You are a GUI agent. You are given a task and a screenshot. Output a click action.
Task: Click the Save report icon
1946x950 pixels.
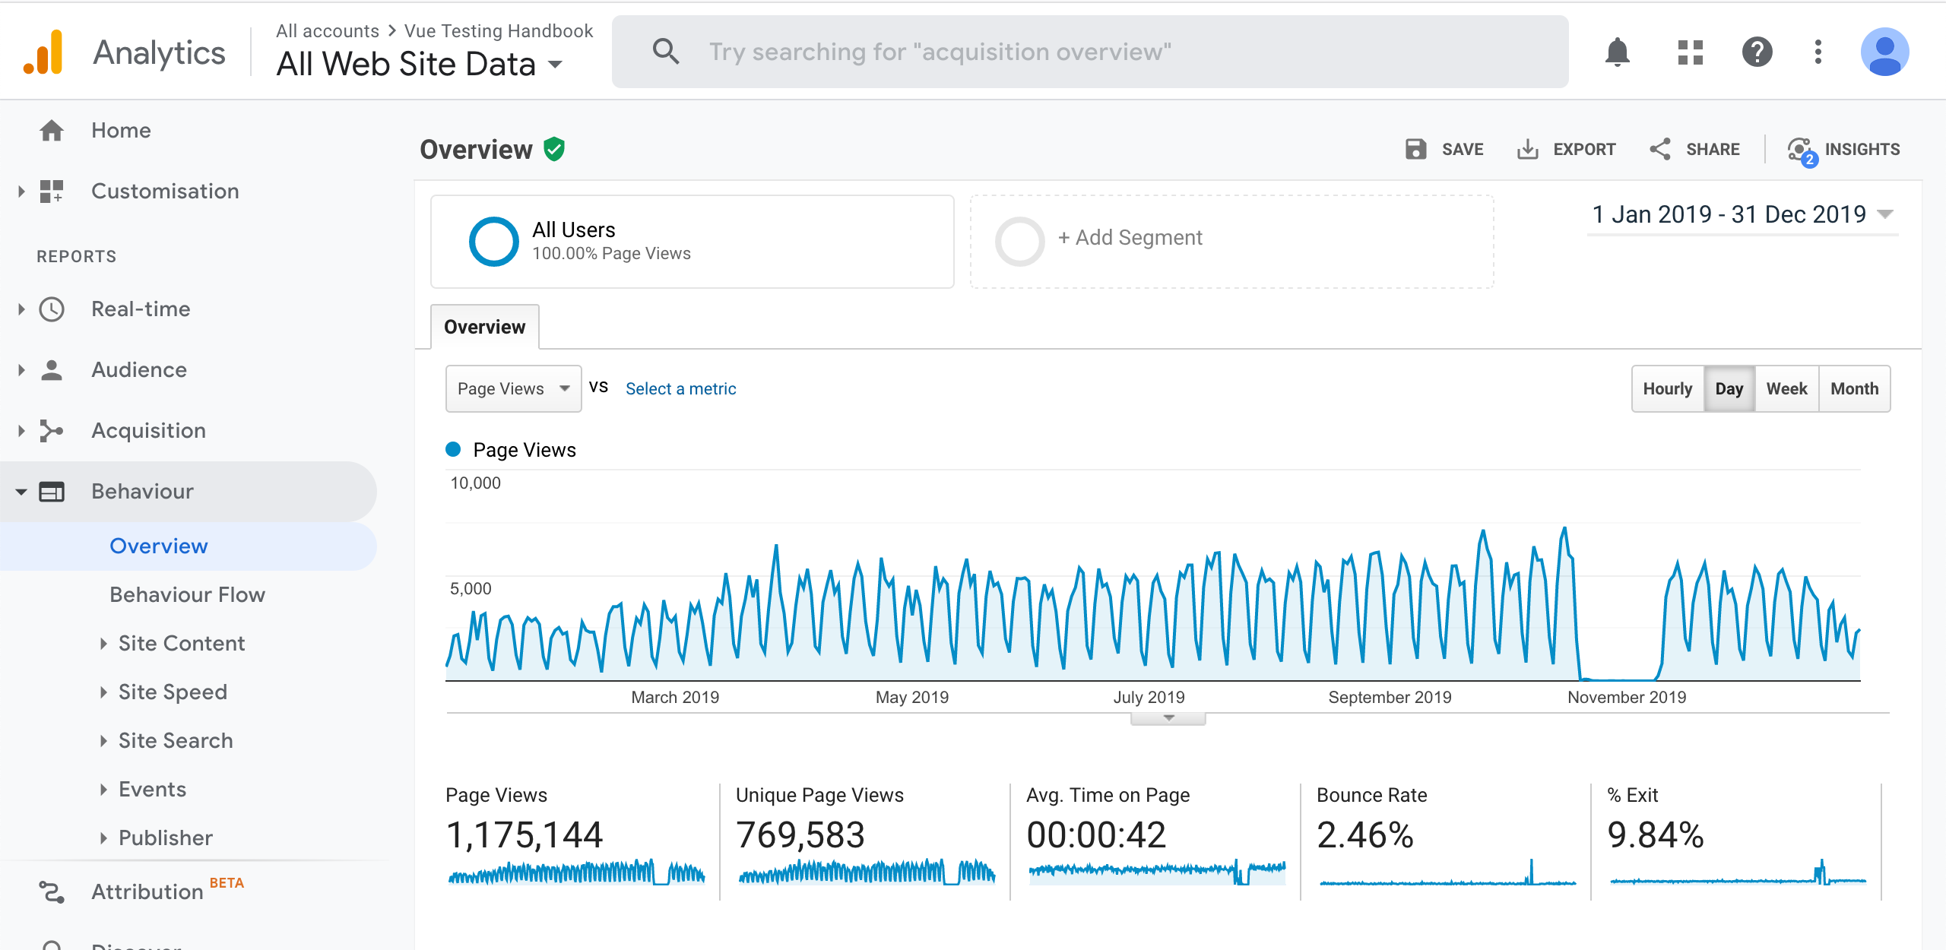[x=1415, y=149]
